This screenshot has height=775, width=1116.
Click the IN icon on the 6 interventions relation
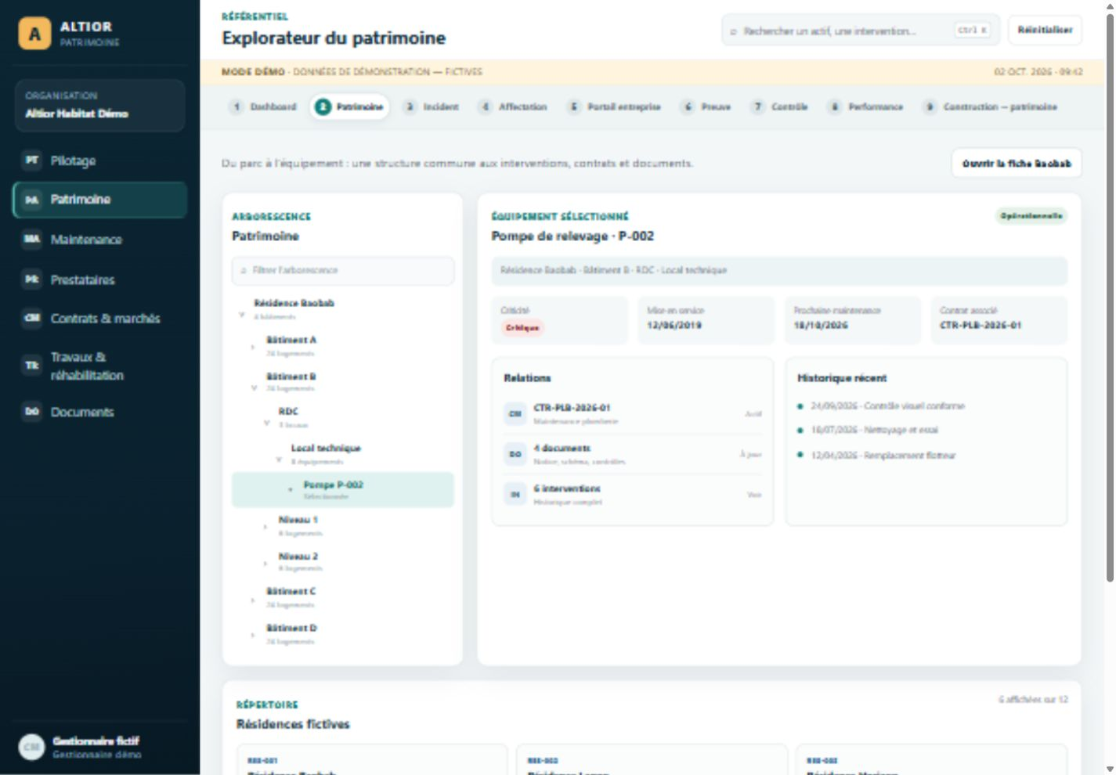(515, 494)
